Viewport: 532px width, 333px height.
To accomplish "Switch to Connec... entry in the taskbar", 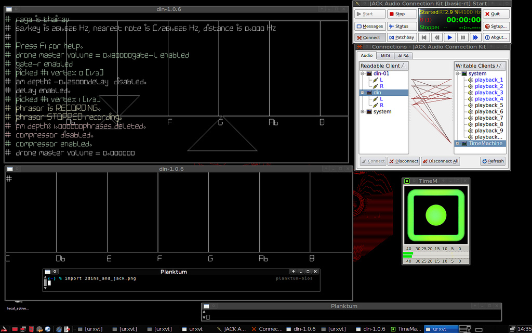I will pos(267,329).
